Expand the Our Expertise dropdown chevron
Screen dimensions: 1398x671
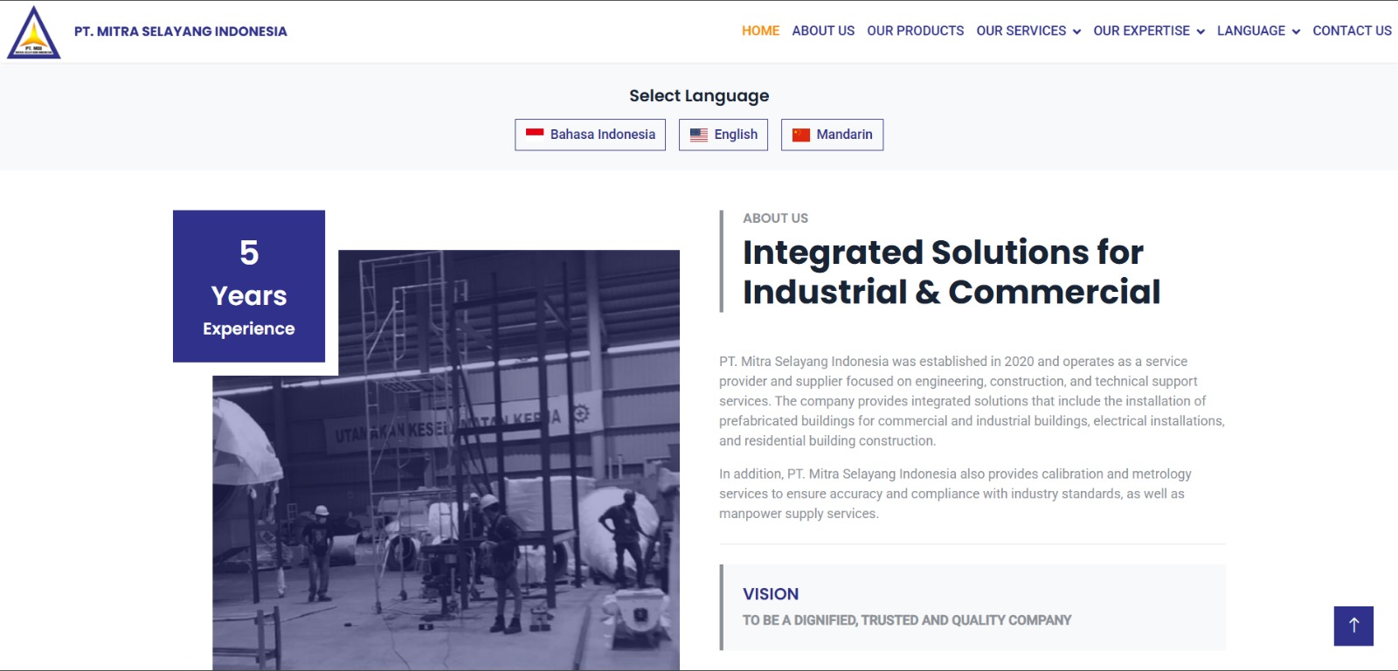1201,31
